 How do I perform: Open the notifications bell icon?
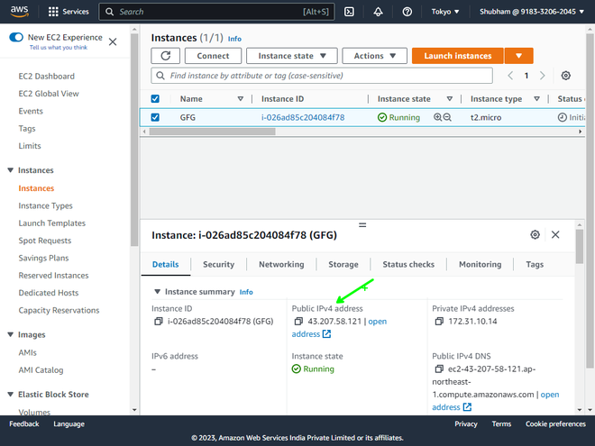[378, 12]
